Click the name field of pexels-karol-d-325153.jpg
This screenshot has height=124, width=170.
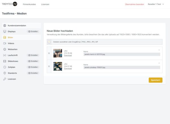click(x=122, y=54)
